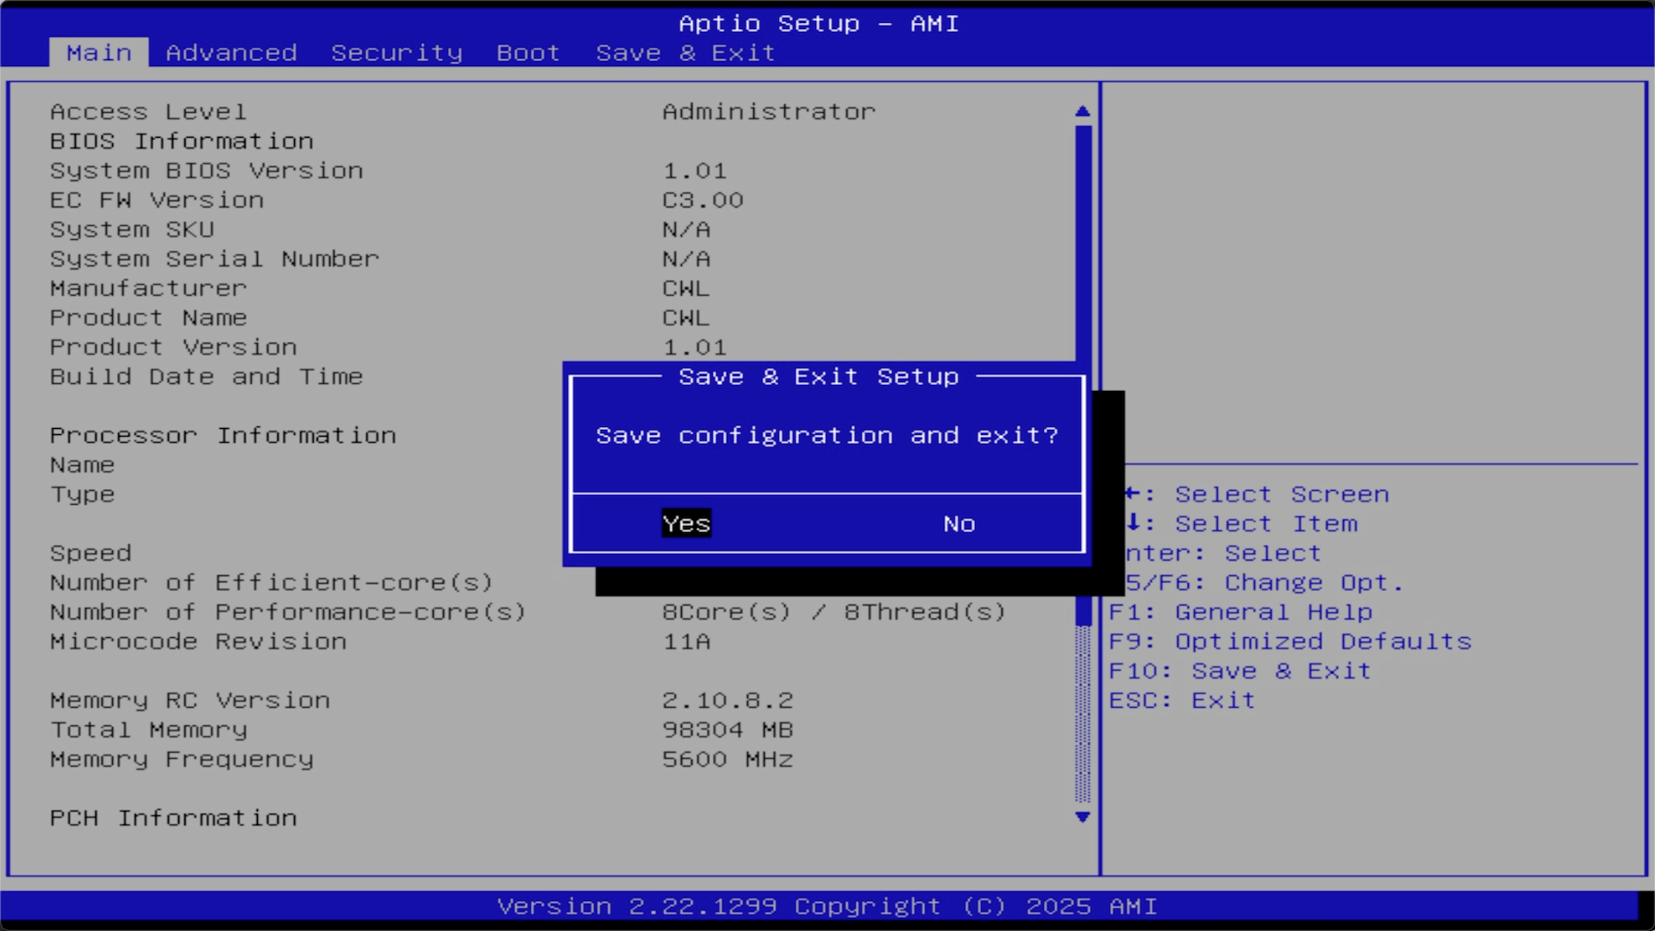
Task: Open the Security tab
Action: tap(397, 53)
